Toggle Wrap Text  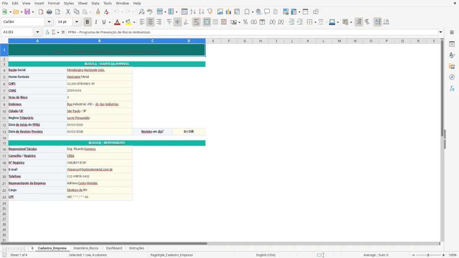pyautogui.click(x=196, y=22)
